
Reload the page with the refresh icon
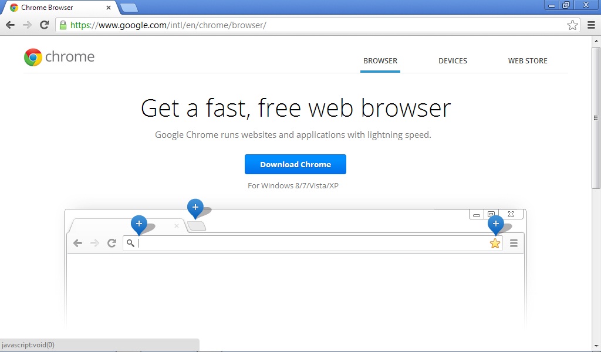pos(45,25)
